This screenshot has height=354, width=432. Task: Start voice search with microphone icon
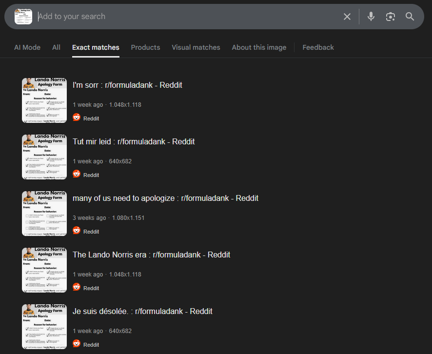[x=371, y=17]
